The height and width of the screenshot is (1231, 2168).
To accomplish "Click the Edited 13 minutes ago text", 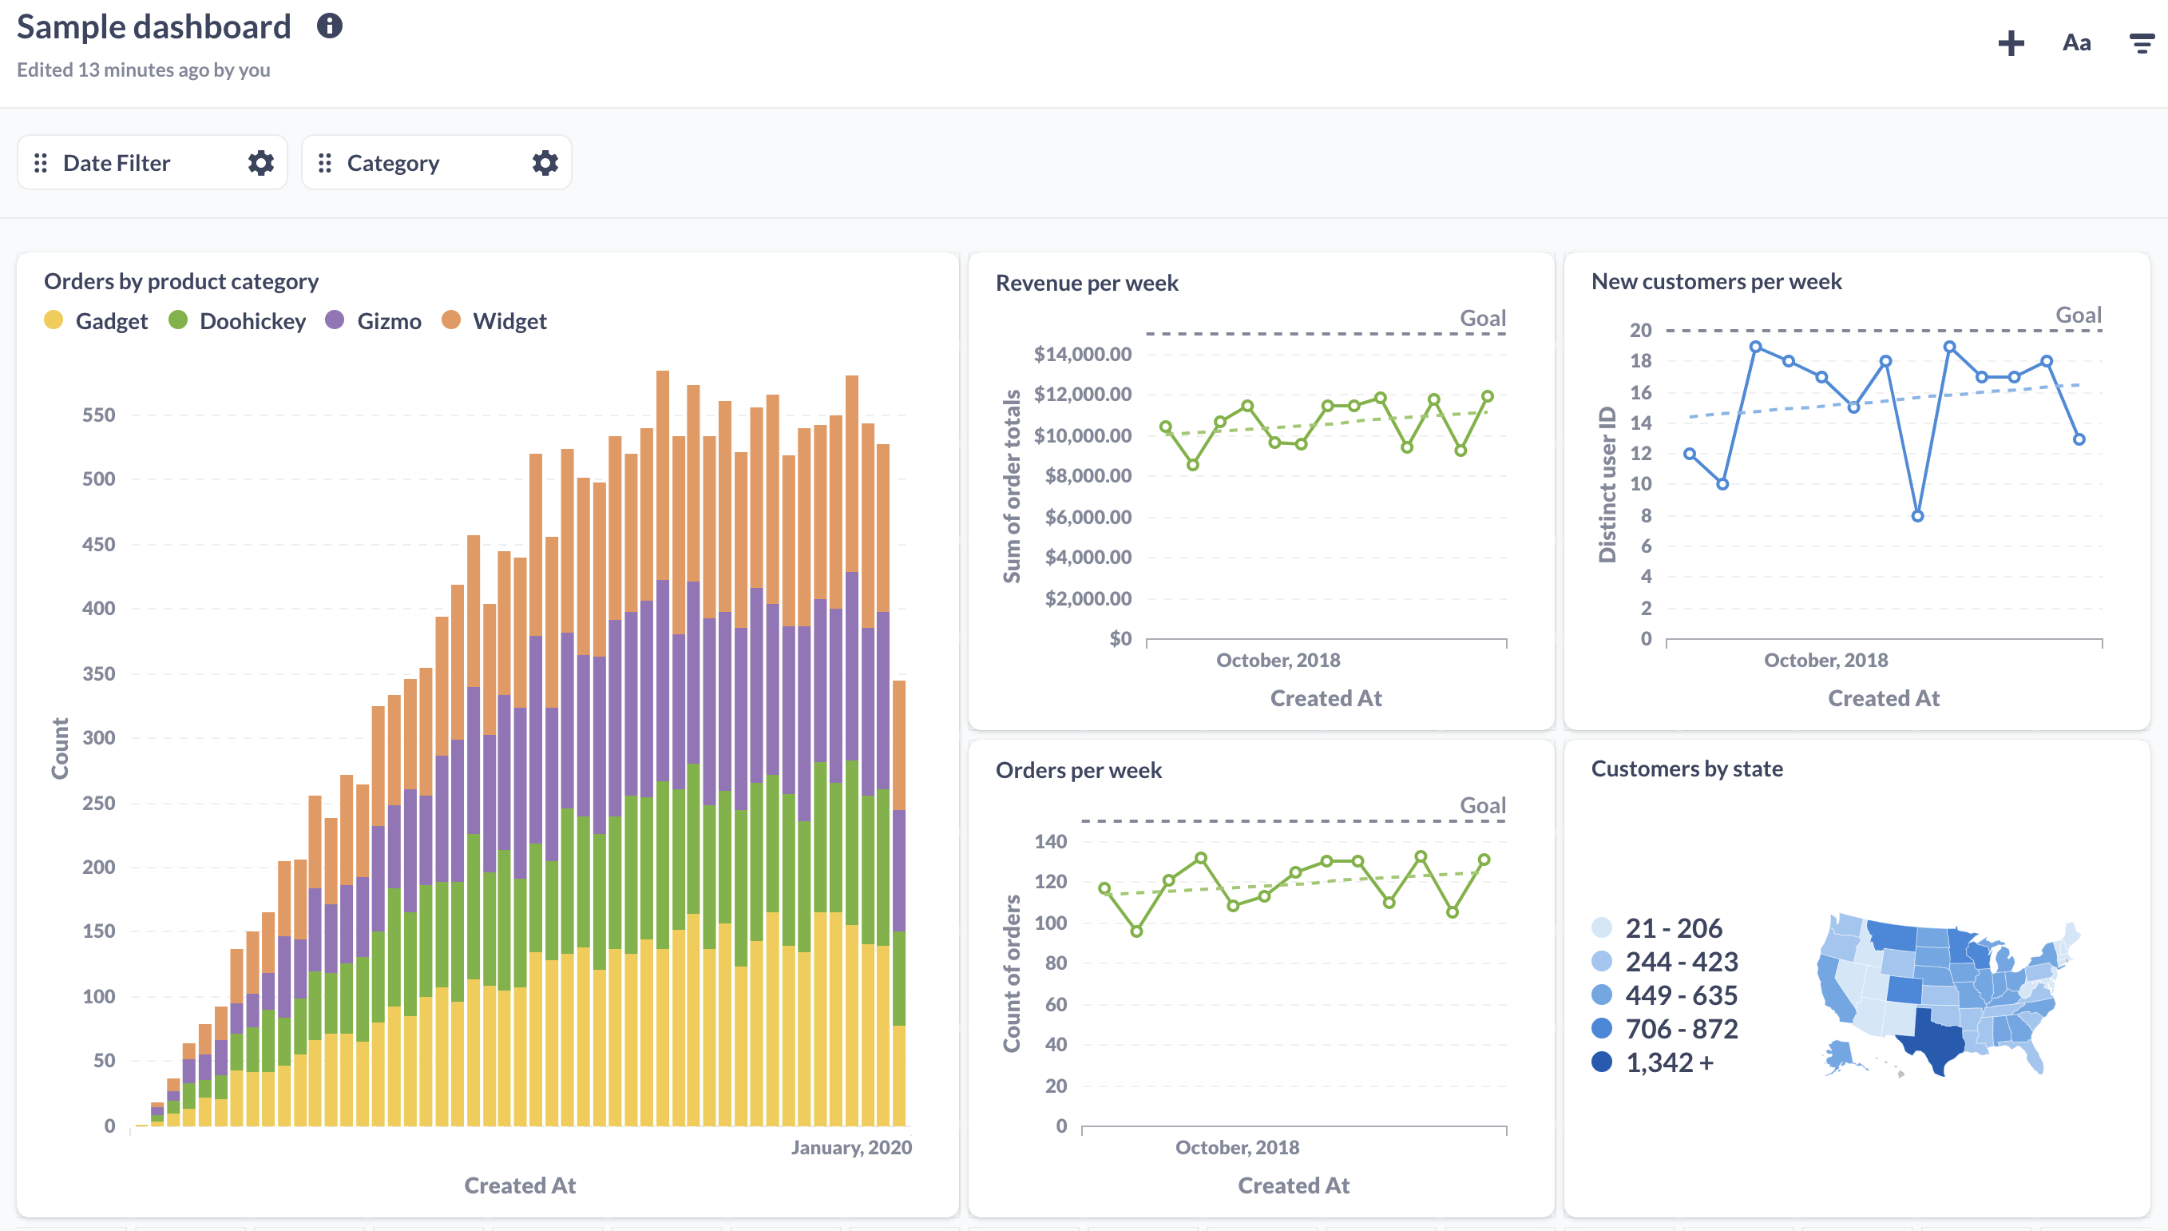I will (x=144, y=69).
